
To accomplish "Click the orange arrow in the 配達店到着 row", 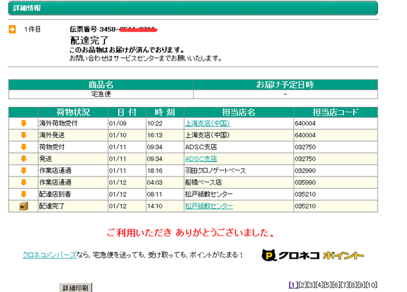I will [x=23, y=194].
